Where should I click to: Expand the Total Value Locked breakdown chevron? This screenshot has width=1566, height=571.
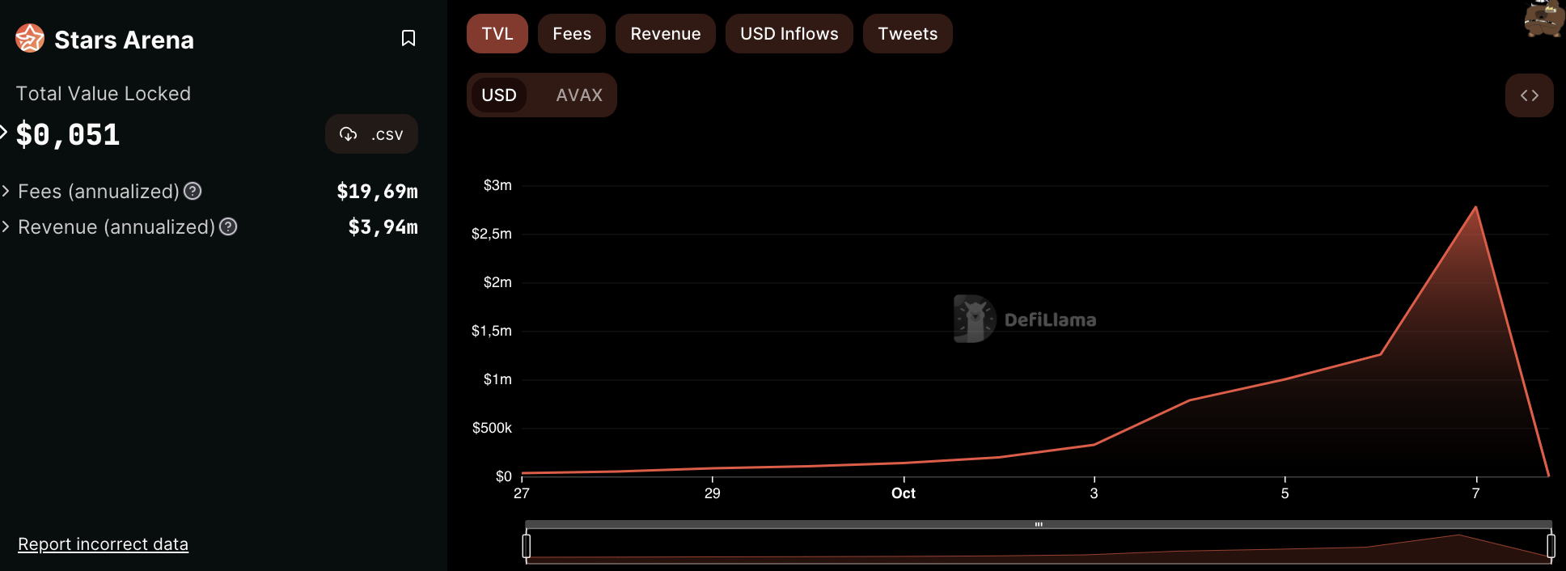point(4,133)
